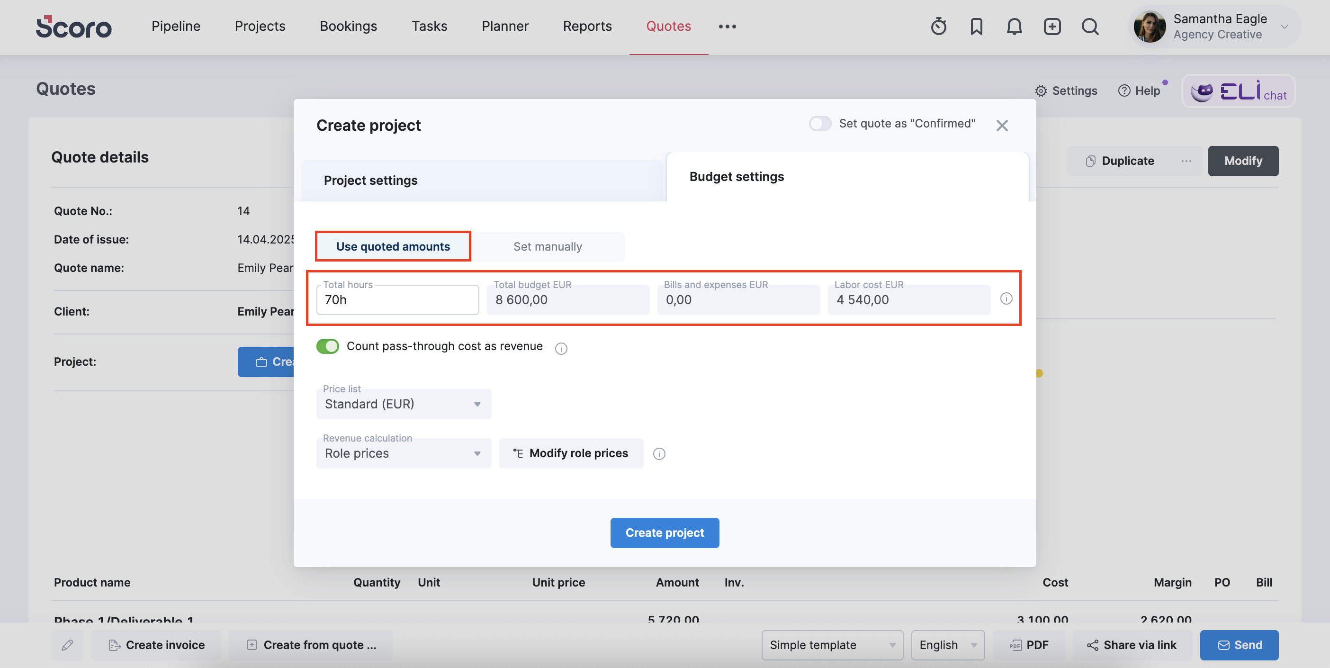The image size is (1330, 668).
Task: Open the English language dropdown
Action: coord(947,645)
